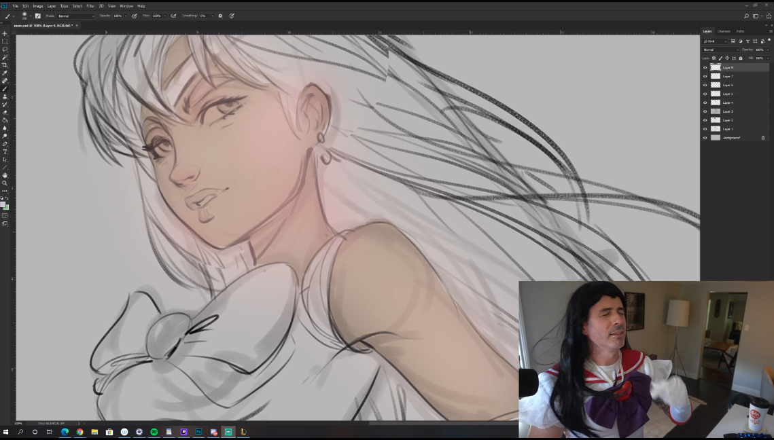Screen dimensions: 774x440
Task: Open the layer blend mode dropdown
Action: click(x=721, y=50)
